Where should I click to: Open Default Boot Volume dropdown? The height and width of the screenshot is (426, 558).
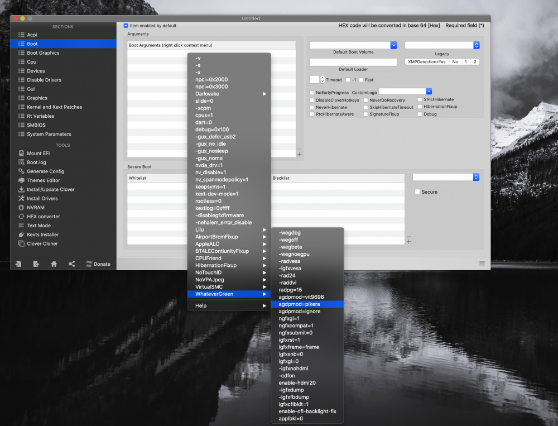click(x=393, y=45)
